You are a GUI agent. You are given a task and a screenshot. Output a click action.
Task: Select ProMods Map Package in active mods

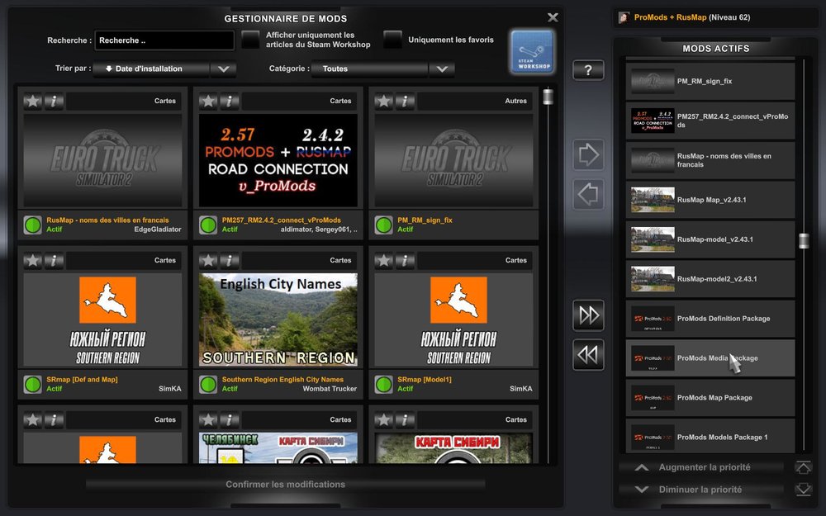tap(710, 398)
